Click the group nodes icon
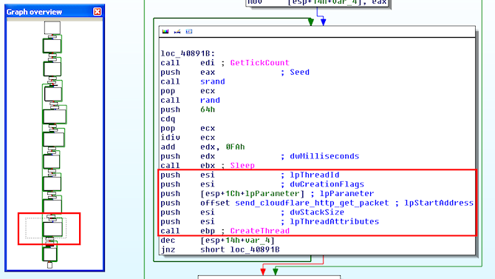This screenshot has height=279, width=495. [x=189, y=32]
